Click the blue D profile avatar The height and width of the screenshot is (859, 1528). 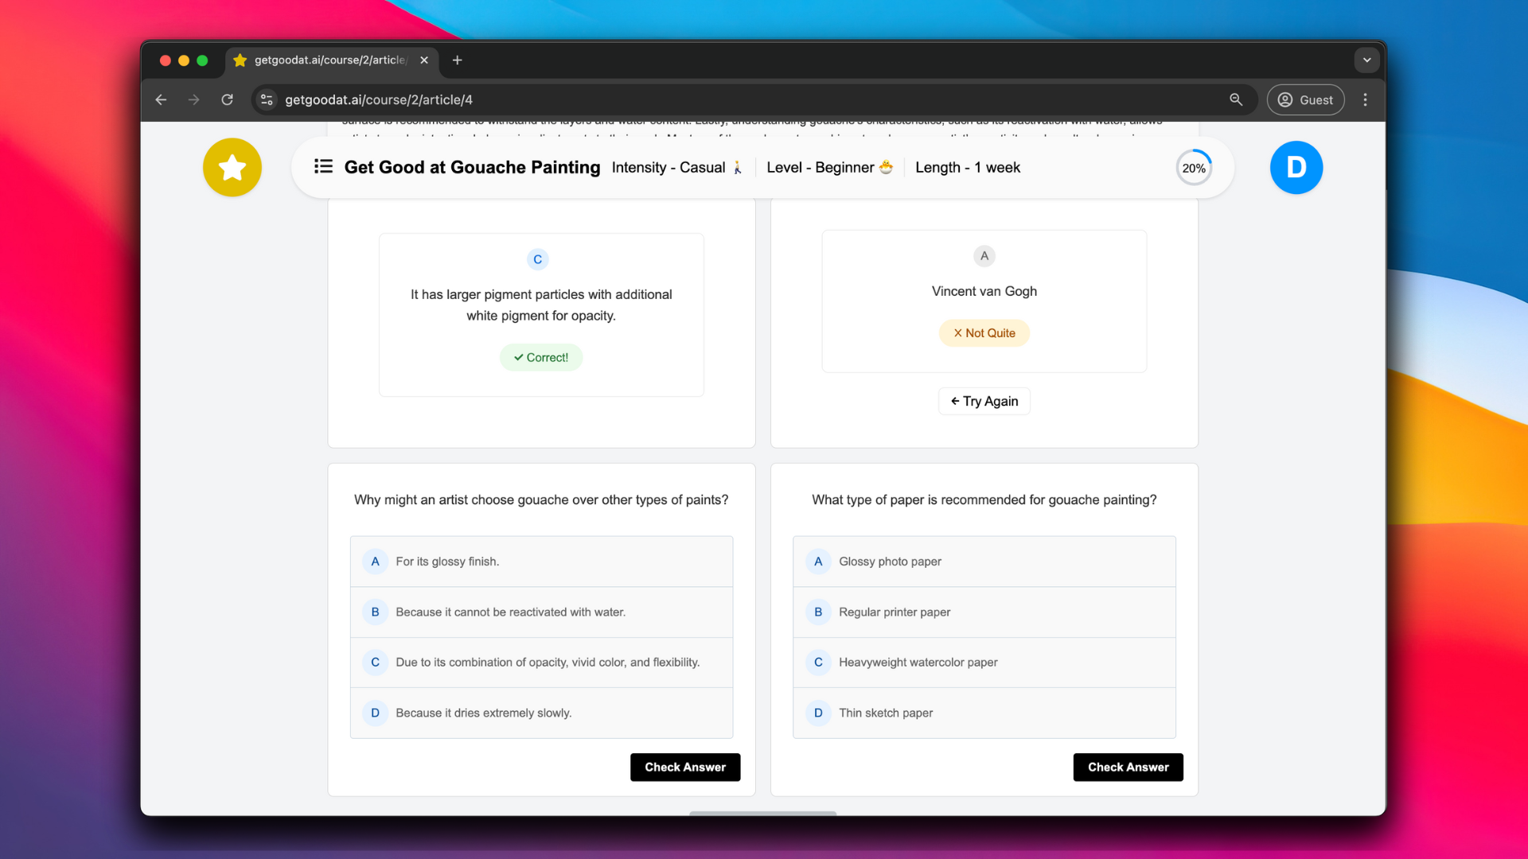1296,168
